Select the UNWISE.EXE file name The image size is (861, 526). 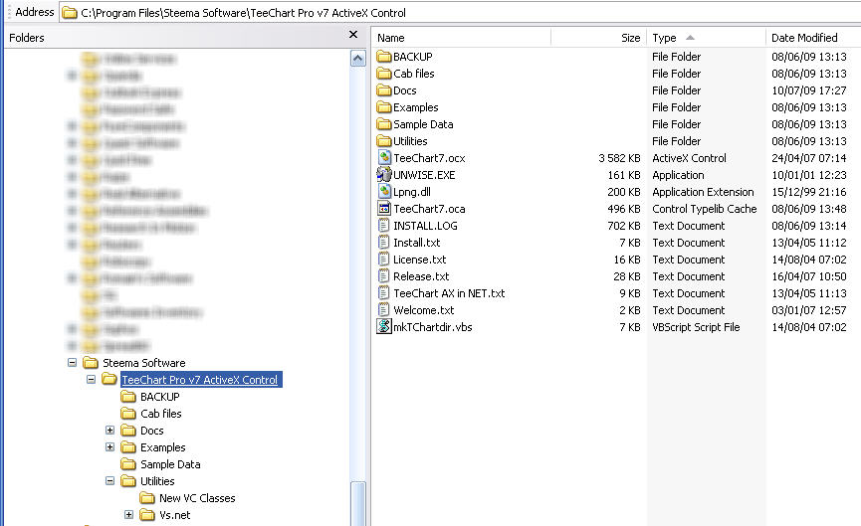(424, 176)
